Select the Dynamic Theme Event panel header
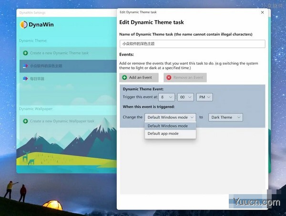 tap(143, 89)
